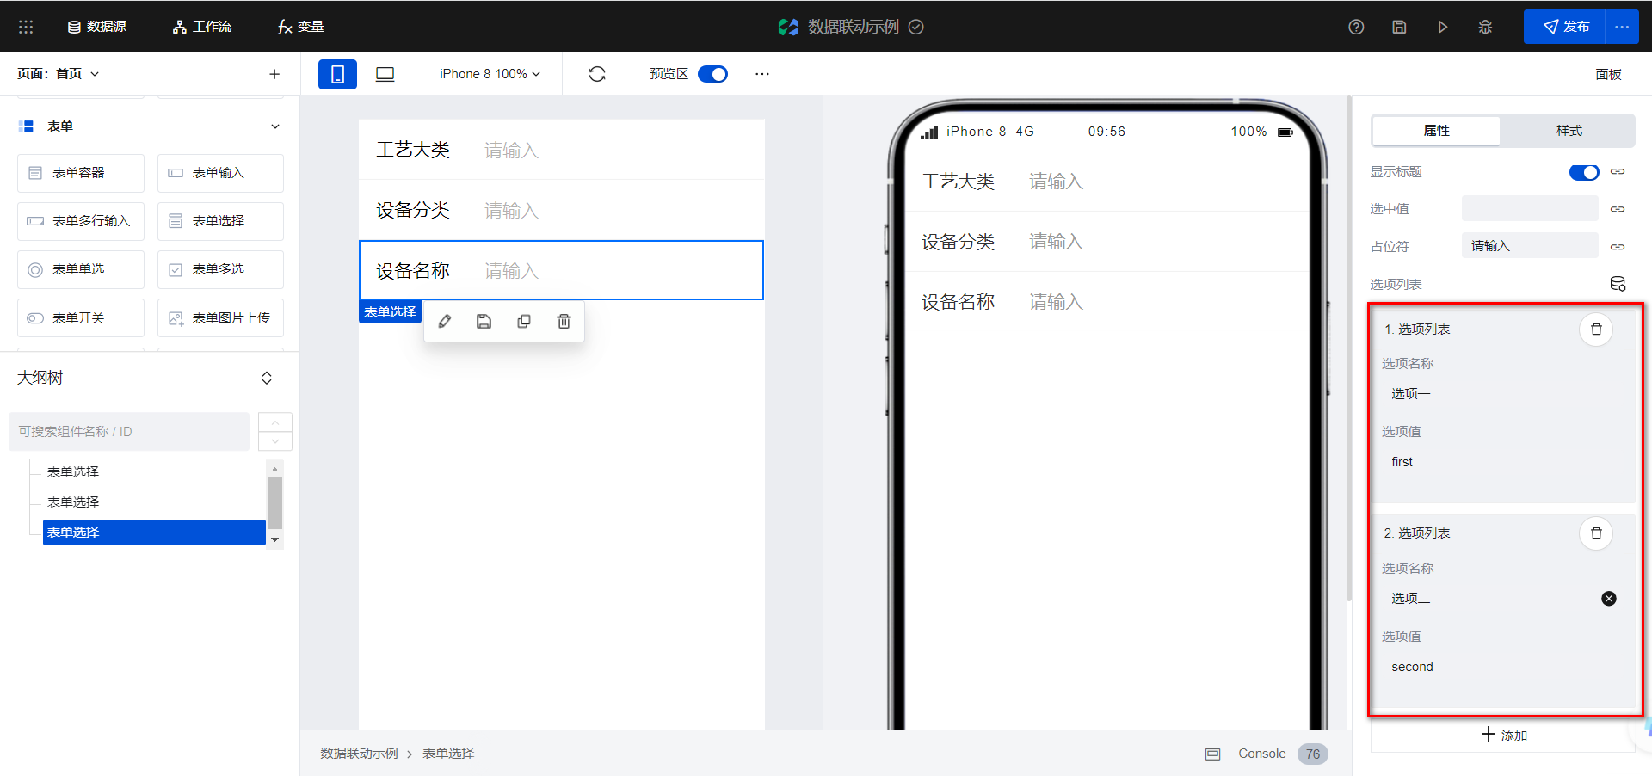Image resolution: width=1652 pixels, height=776 pixels.
Task: Click the 数据联动示例 breadcrumb link
Action: (359, 754)
